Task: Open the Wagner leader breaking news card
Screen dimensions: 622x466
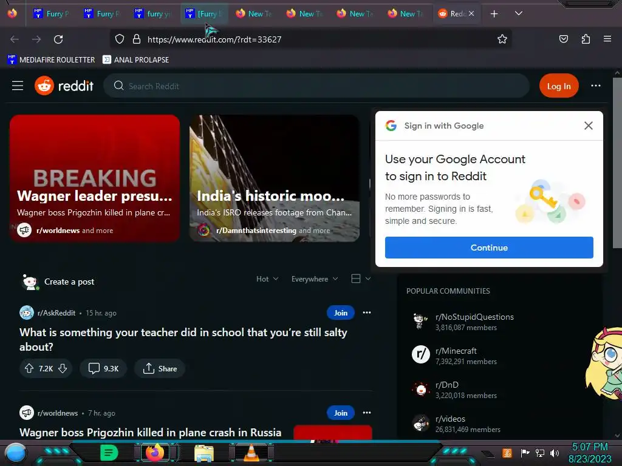Action: pyautogui.click(x=94, y=178)
